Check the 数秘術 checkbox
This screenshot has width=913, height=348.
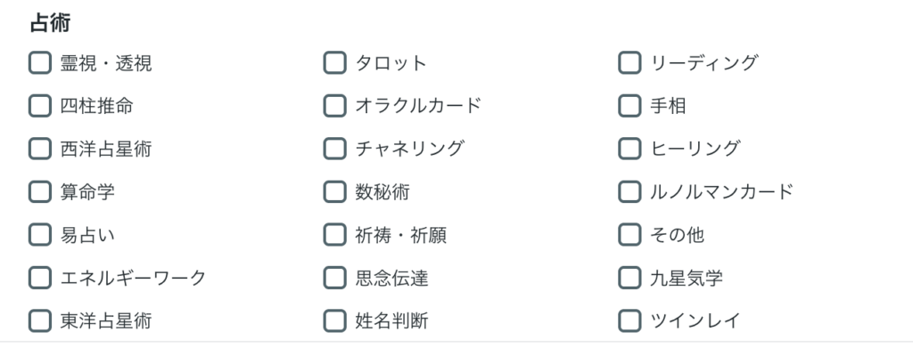click(x=335, y=191)
